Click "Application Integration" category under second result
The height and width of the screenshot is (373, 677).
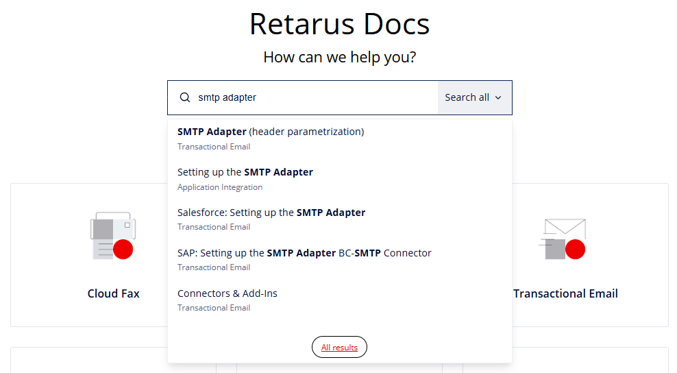coord(220,187)
